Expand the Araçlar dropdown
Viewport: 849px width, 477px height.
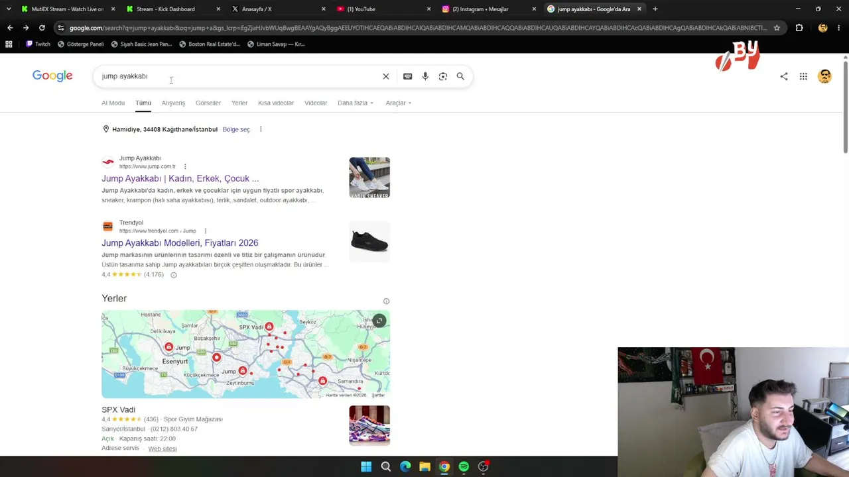tap(399, 103)
